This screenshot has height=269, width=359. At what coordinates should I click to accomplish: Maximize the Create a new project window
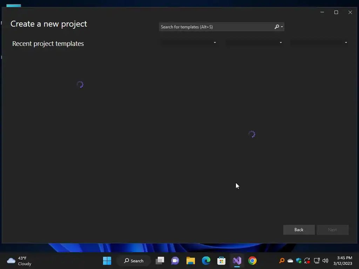tap(336, 12)
